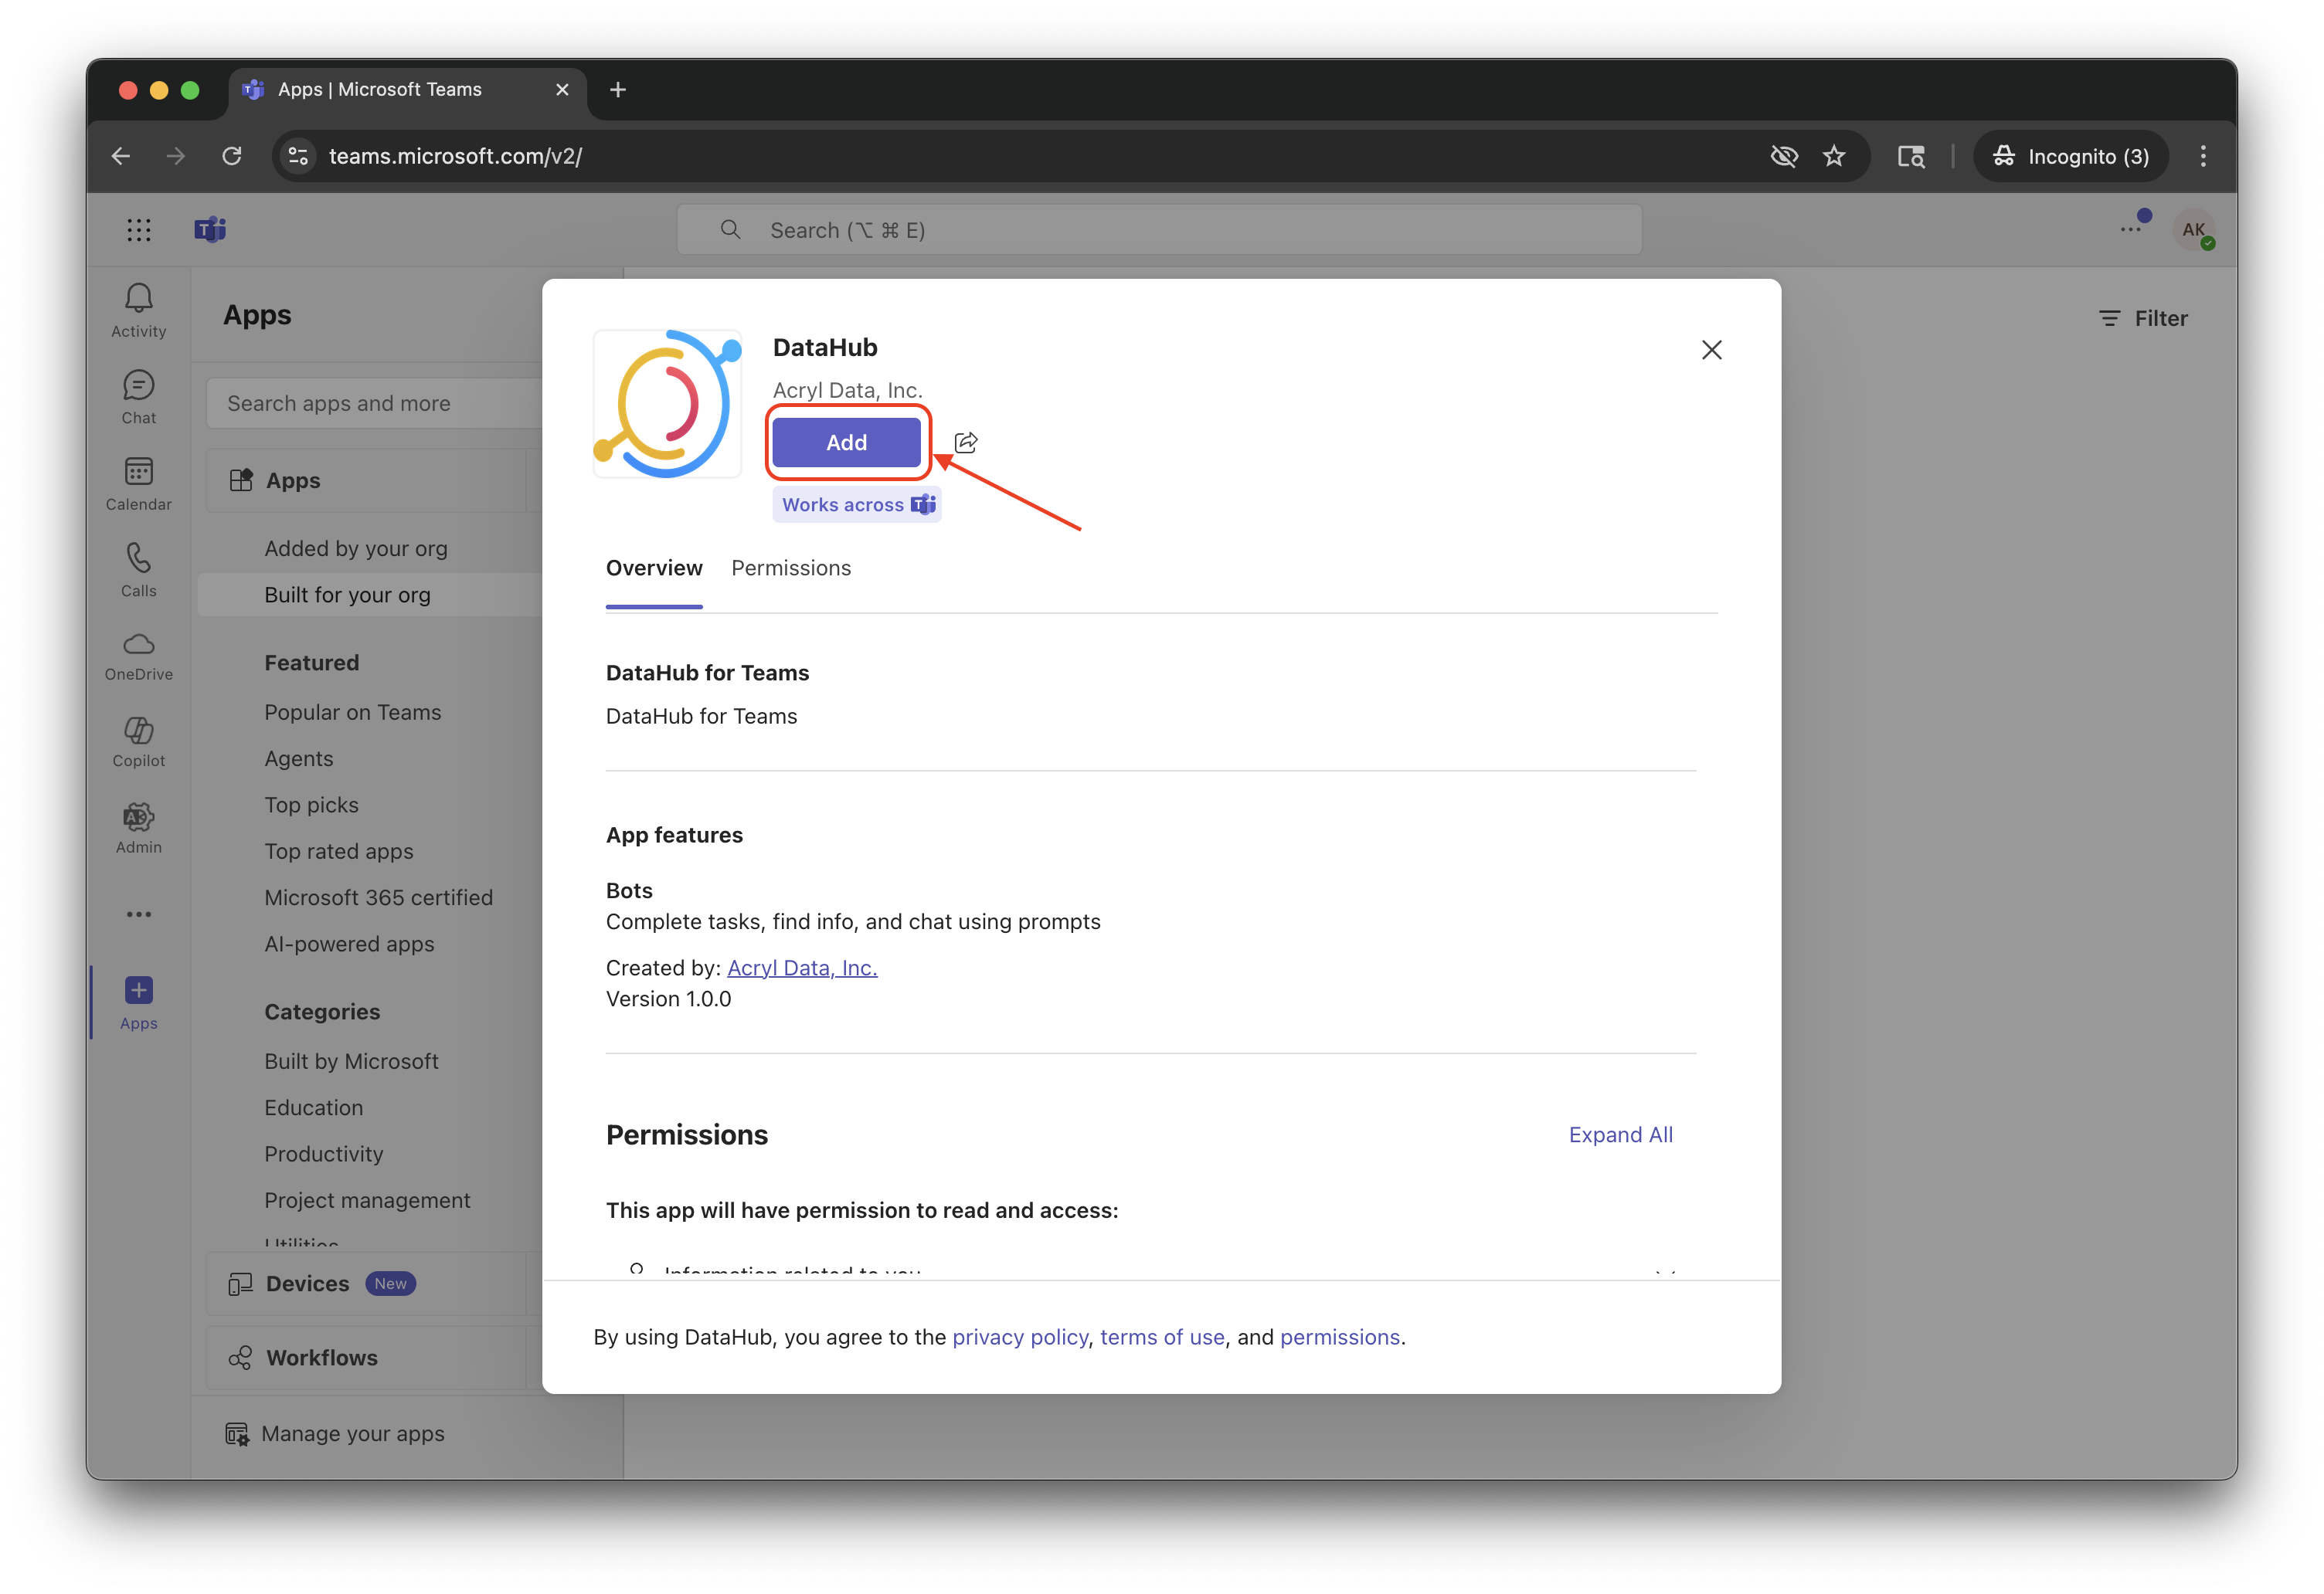Click the AK profile avatar
Image resolution: width=2324 pixels, height=1594 pixels.
click(x=2192, y=230)
